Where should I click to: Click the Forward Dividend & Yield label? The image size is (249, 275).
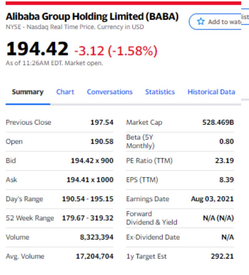coord(152,218)
